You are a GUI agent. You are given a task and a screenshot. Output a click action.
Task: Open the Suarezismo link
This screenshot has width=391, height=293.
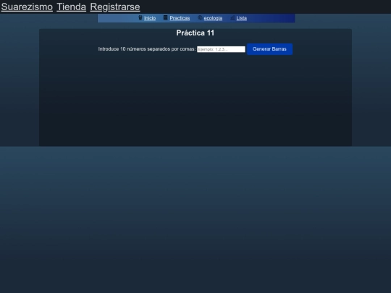coord(27,7)
